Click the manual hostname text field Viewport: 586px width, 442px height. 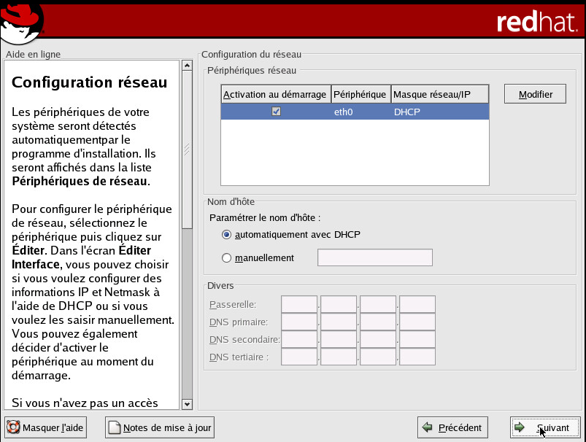point(374,257)
